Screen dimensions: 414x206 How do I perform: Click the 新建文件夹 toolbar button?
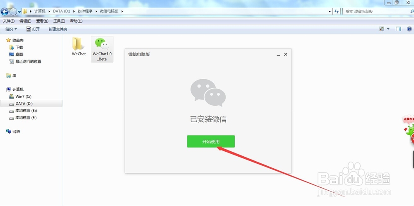pyautogui.click(x=58, y=29)
